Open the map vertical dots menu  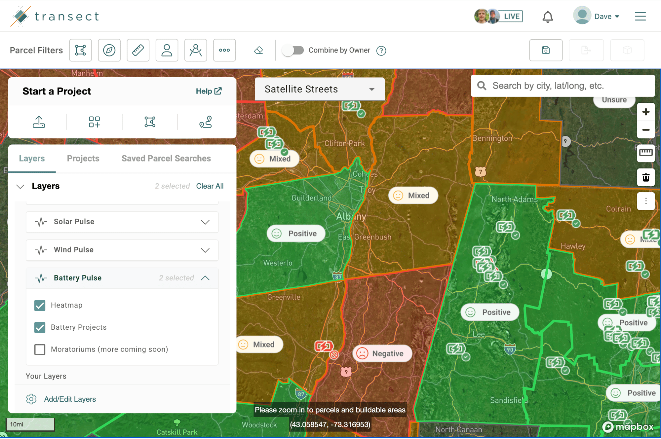646,201
